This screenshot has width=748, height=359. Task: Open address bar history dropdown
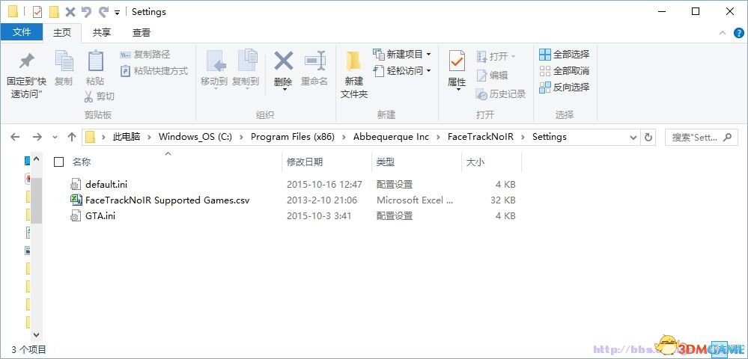tap(633, 138)
